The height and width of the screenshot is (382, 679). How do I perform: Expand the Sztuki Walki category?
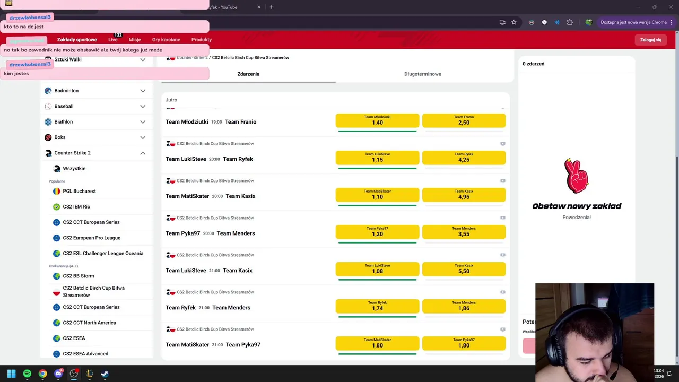143,59
